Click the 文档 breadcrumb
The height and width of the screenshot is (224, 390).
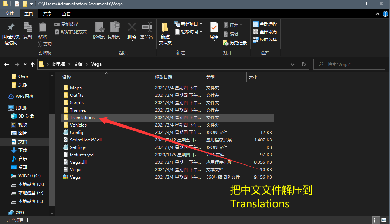[x=78, y=64]
